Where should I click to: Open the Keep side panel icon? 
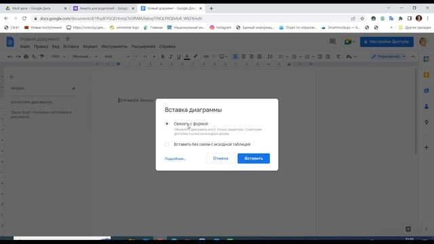(427, 75)
